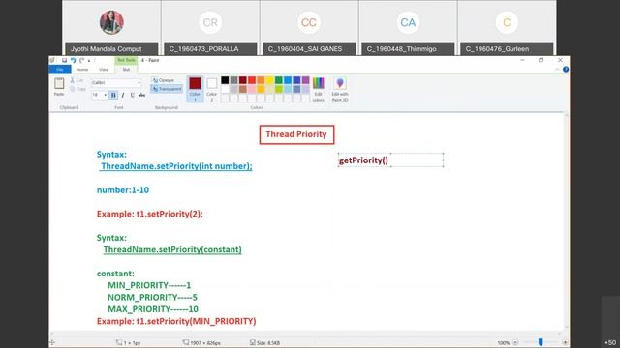Viewport: 620px width, 348px height.
Task: Click the 'Size: 8.5KB' status bar entry
Action: (264, 343)
